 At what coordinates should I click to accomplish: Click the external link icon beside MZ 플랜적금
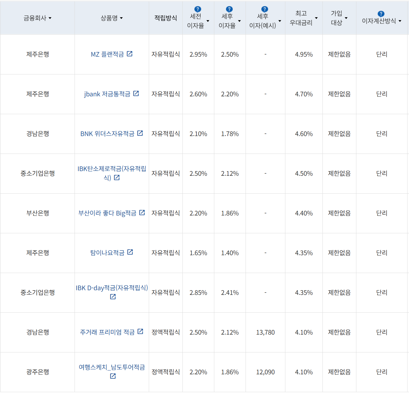130,54
